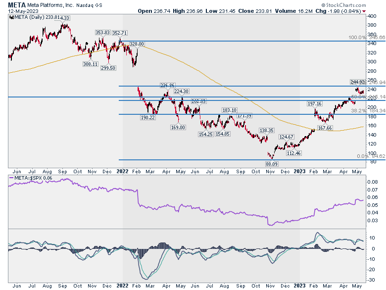Click the 197.16 price annotation
386x290 pixels.
(x=315, y=103)
